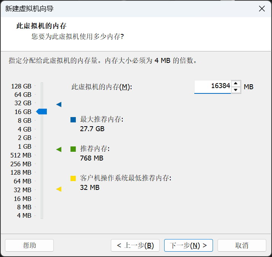
Task: Go back with the 上一步(B) button
Action: (135, 245)
